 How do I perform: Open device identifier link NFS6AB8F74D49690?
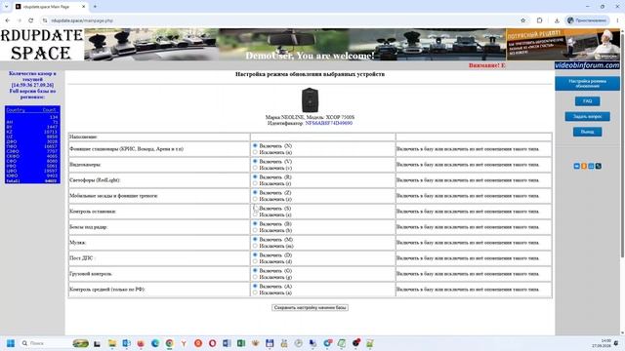pos(328,123)
